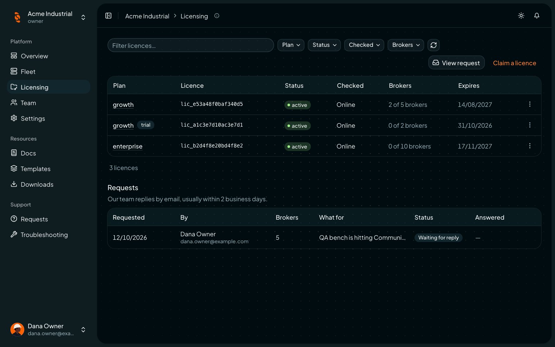555x347 pixels.
Task: Click the trial badge
Action: click(x=146, y=125)
